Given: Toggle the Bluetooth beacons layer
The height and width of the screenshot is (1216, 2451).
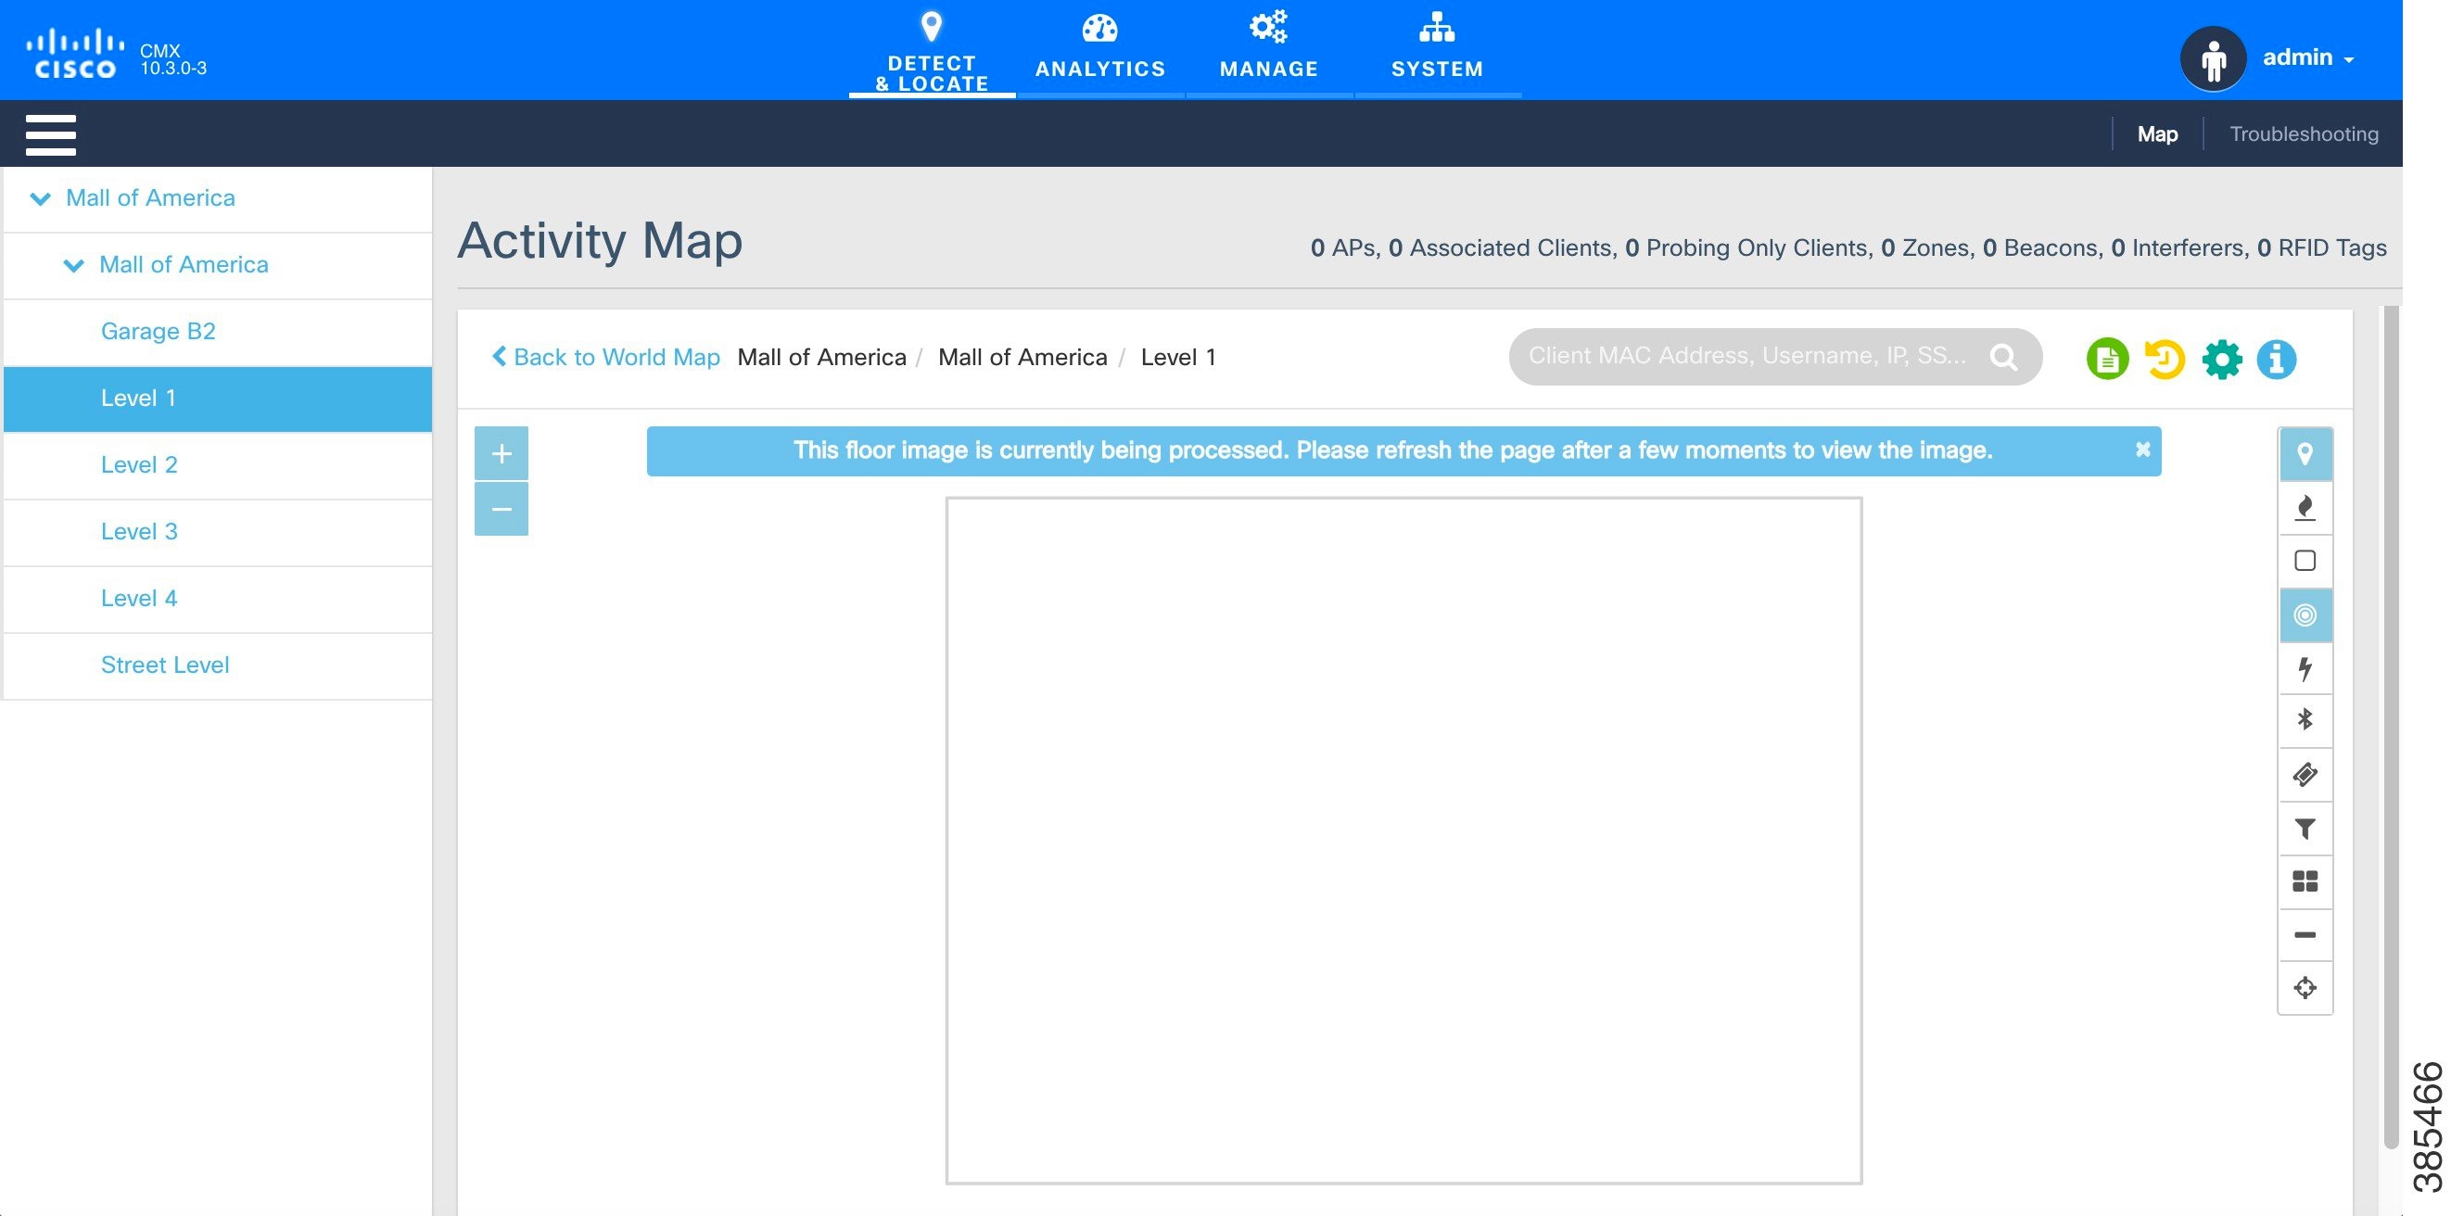Looking at the screenshot, I should click(2305, 720).
